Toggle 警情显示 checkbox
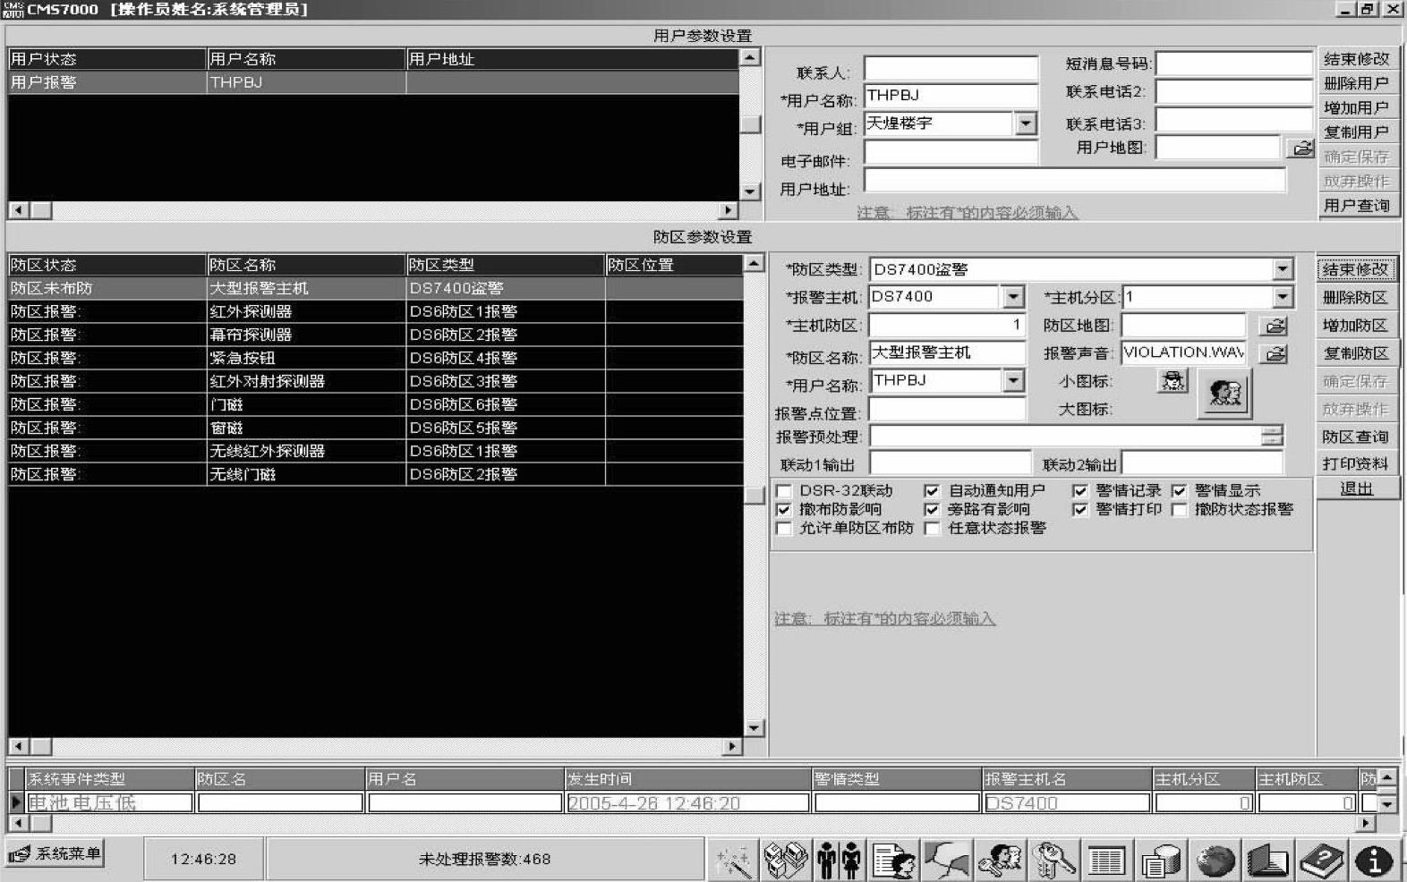Image resolution: width=1407 pixels, height=882 pixels. pyautogui.click(x=1179, y=491)
